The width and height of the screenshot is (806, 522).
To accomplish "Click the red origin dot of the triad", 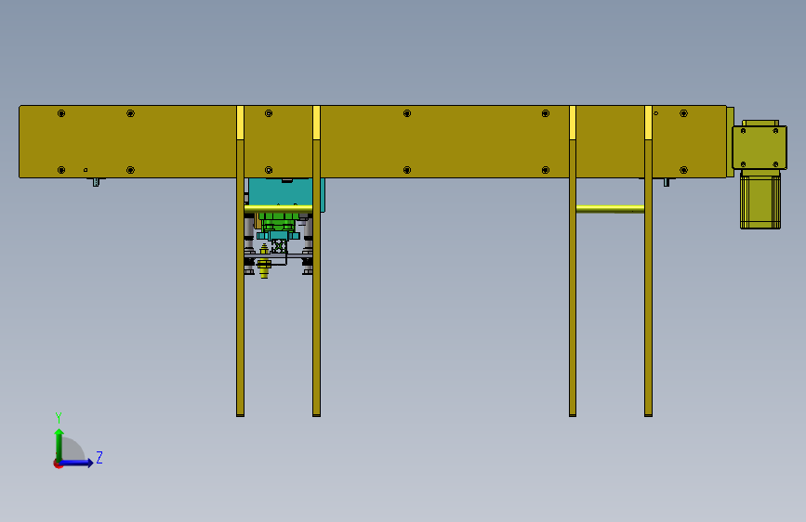I will 58,463.
